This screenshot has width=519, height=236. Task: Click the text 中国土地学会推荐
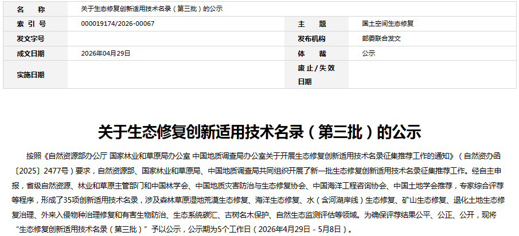[x=423, y=186]
